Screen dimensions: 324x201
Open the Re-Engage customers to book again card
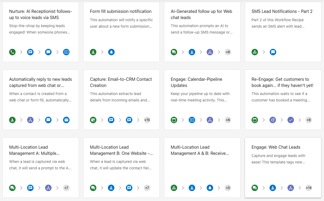(282, 82)
